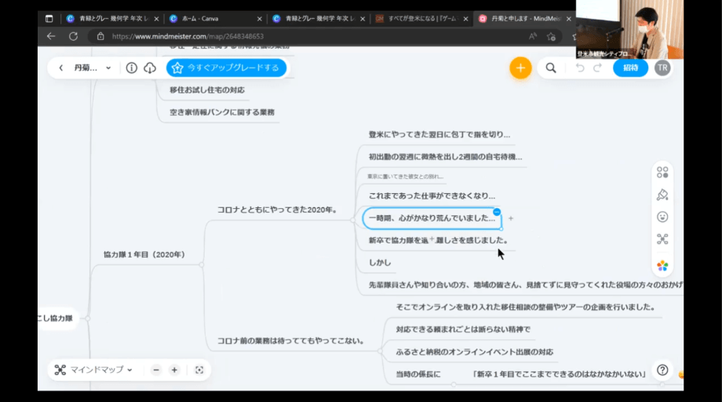Select the node 空き家情報バンクに関する業務
The width and height of the screenshot is (722, 402).
(x=222, y=112)
